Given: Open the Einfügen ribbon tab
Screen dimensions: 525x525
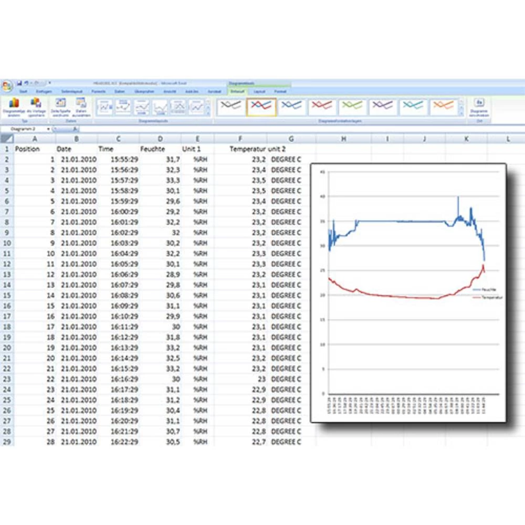Looking at the screenshot, I should [x=44, y=91].
